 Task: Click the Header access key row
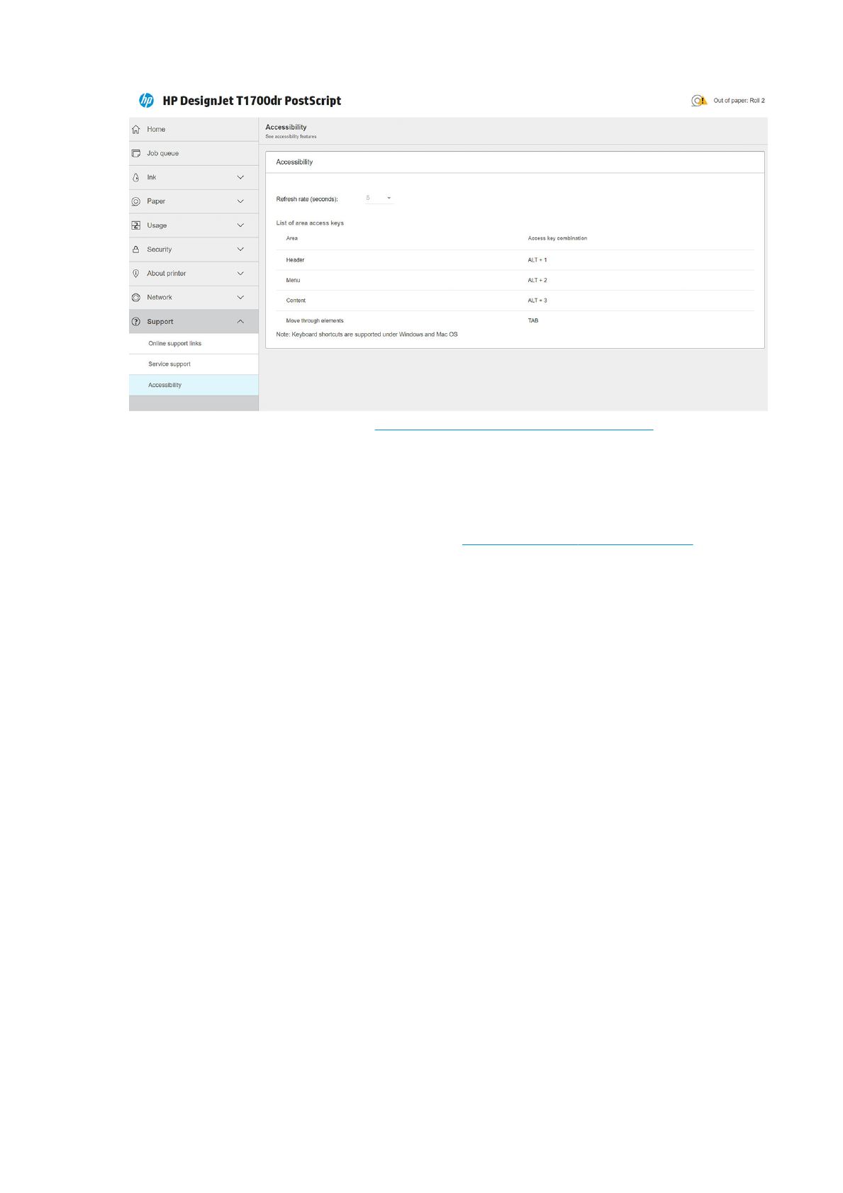(x=514, y=260)
